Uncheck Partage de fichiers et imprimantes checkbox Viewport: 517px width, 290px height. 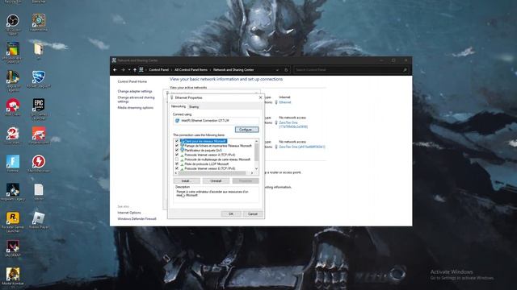(x=177, y=146)
